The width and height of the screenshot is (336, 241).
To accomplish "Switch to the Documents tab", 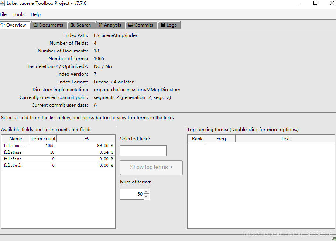I will point(49,25).
